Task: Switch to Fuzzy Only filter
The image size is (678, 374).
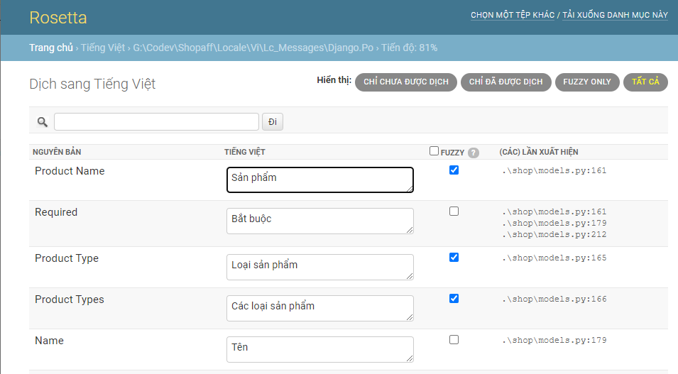Action: tap(587, 82)
